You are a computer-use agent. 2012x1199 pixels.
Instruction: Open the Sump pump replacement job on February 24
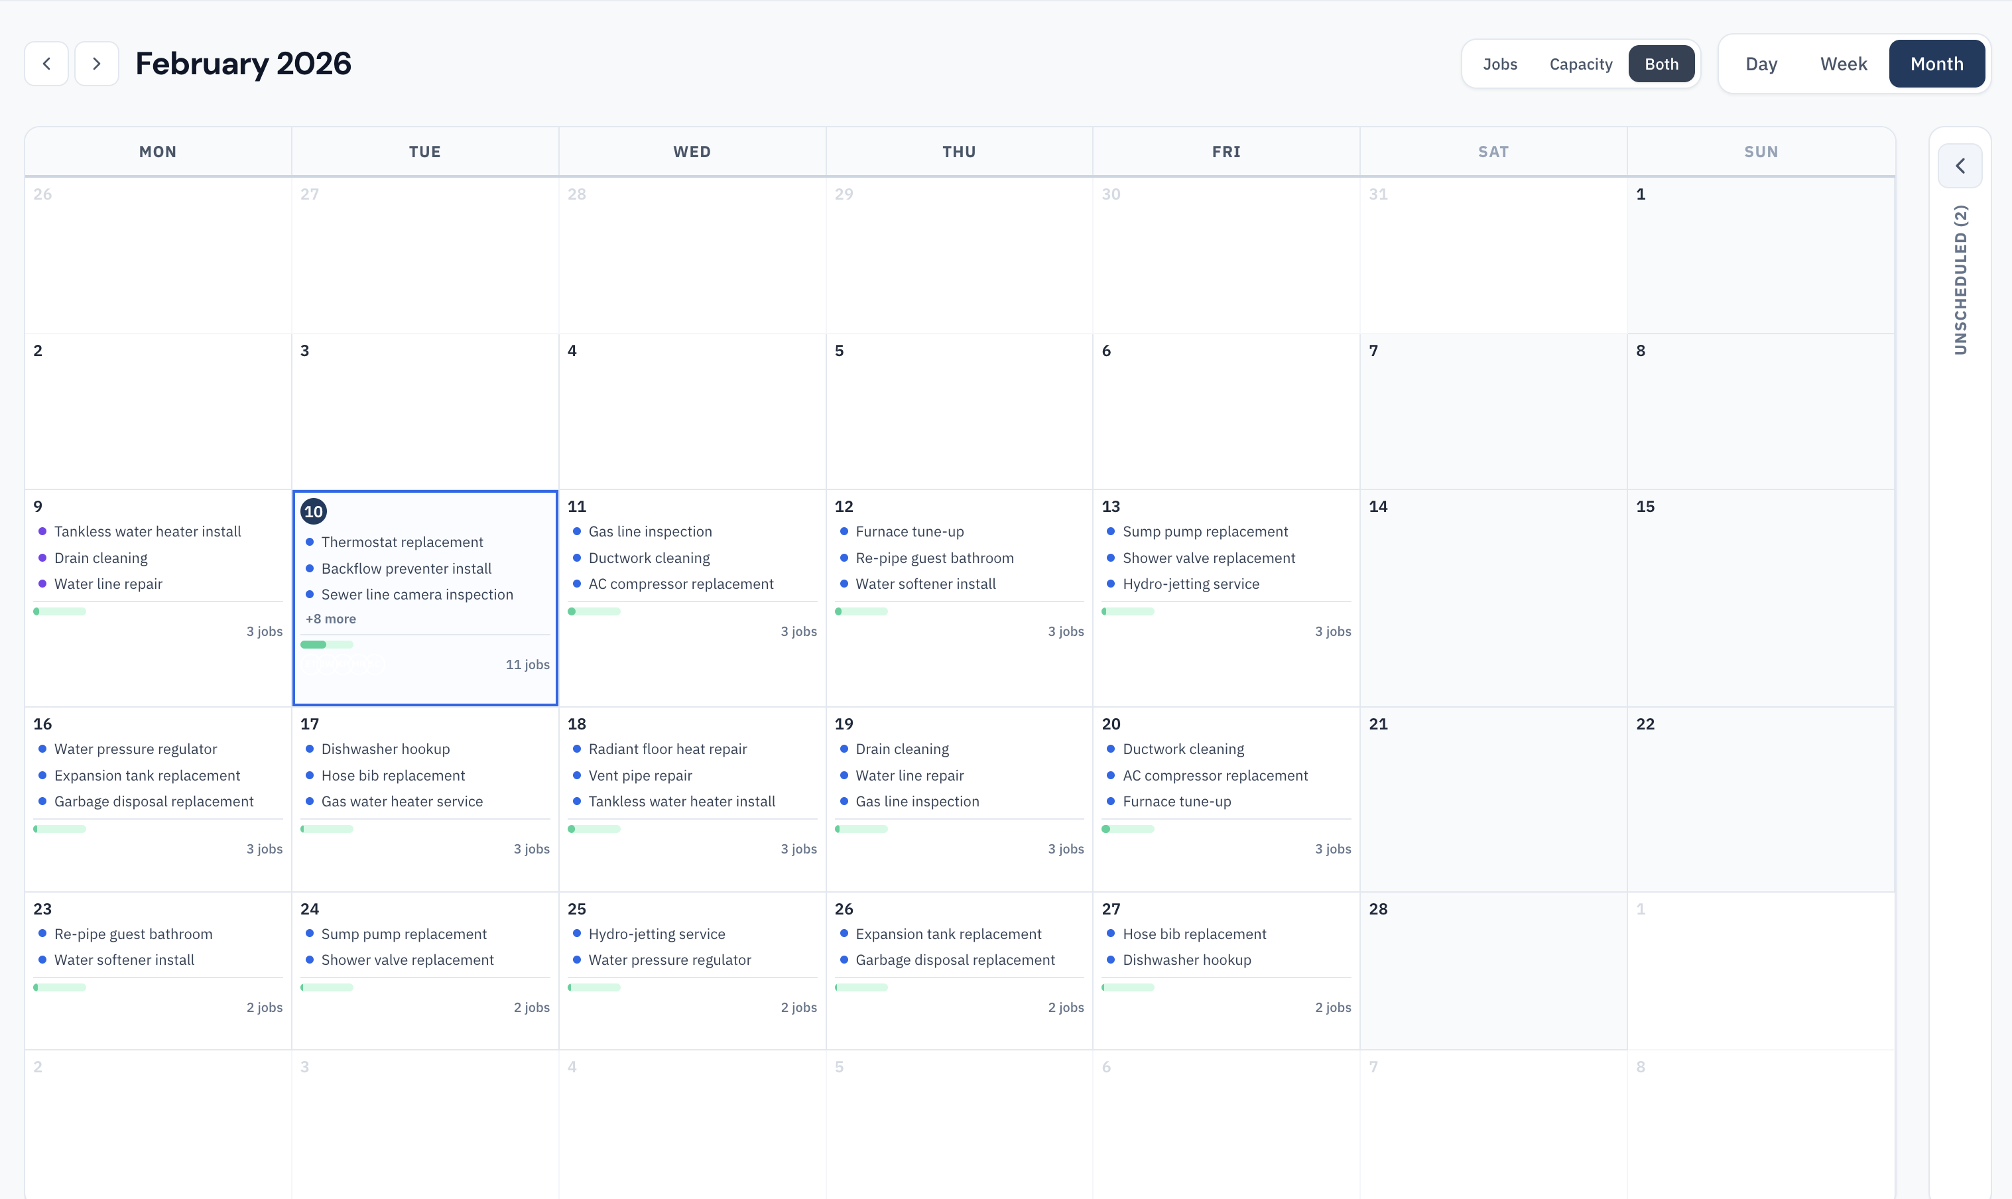click(404, 933)
